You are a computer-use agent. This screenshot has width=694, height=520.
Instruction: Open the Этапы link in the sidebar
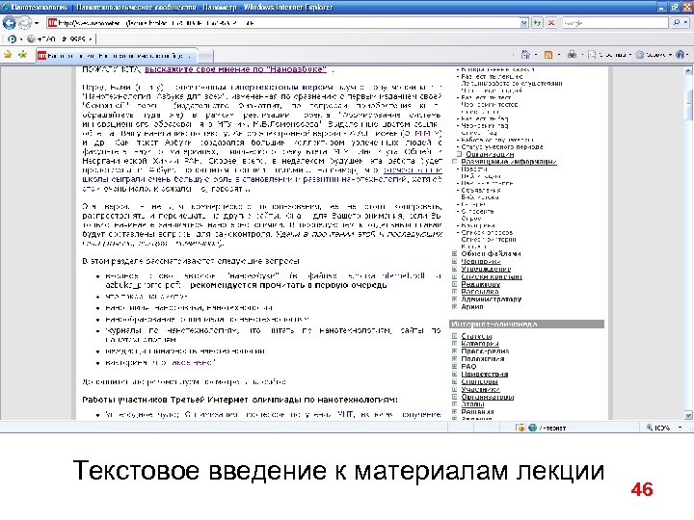[472, 404]
